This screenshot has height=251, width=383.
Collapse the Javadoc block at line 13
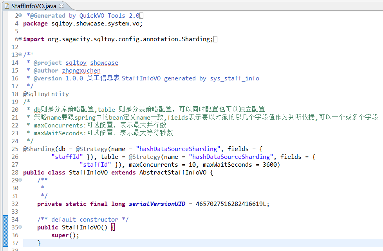(x=20, y=54)
